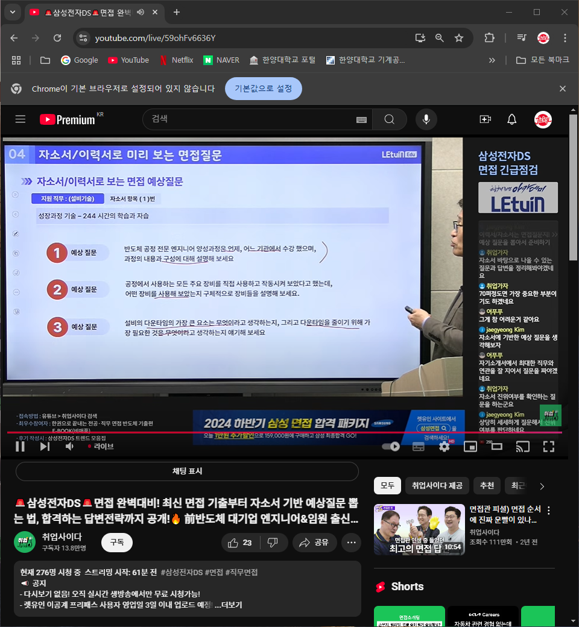
Task: Mute the video player volume
Action: coord(69,446)
